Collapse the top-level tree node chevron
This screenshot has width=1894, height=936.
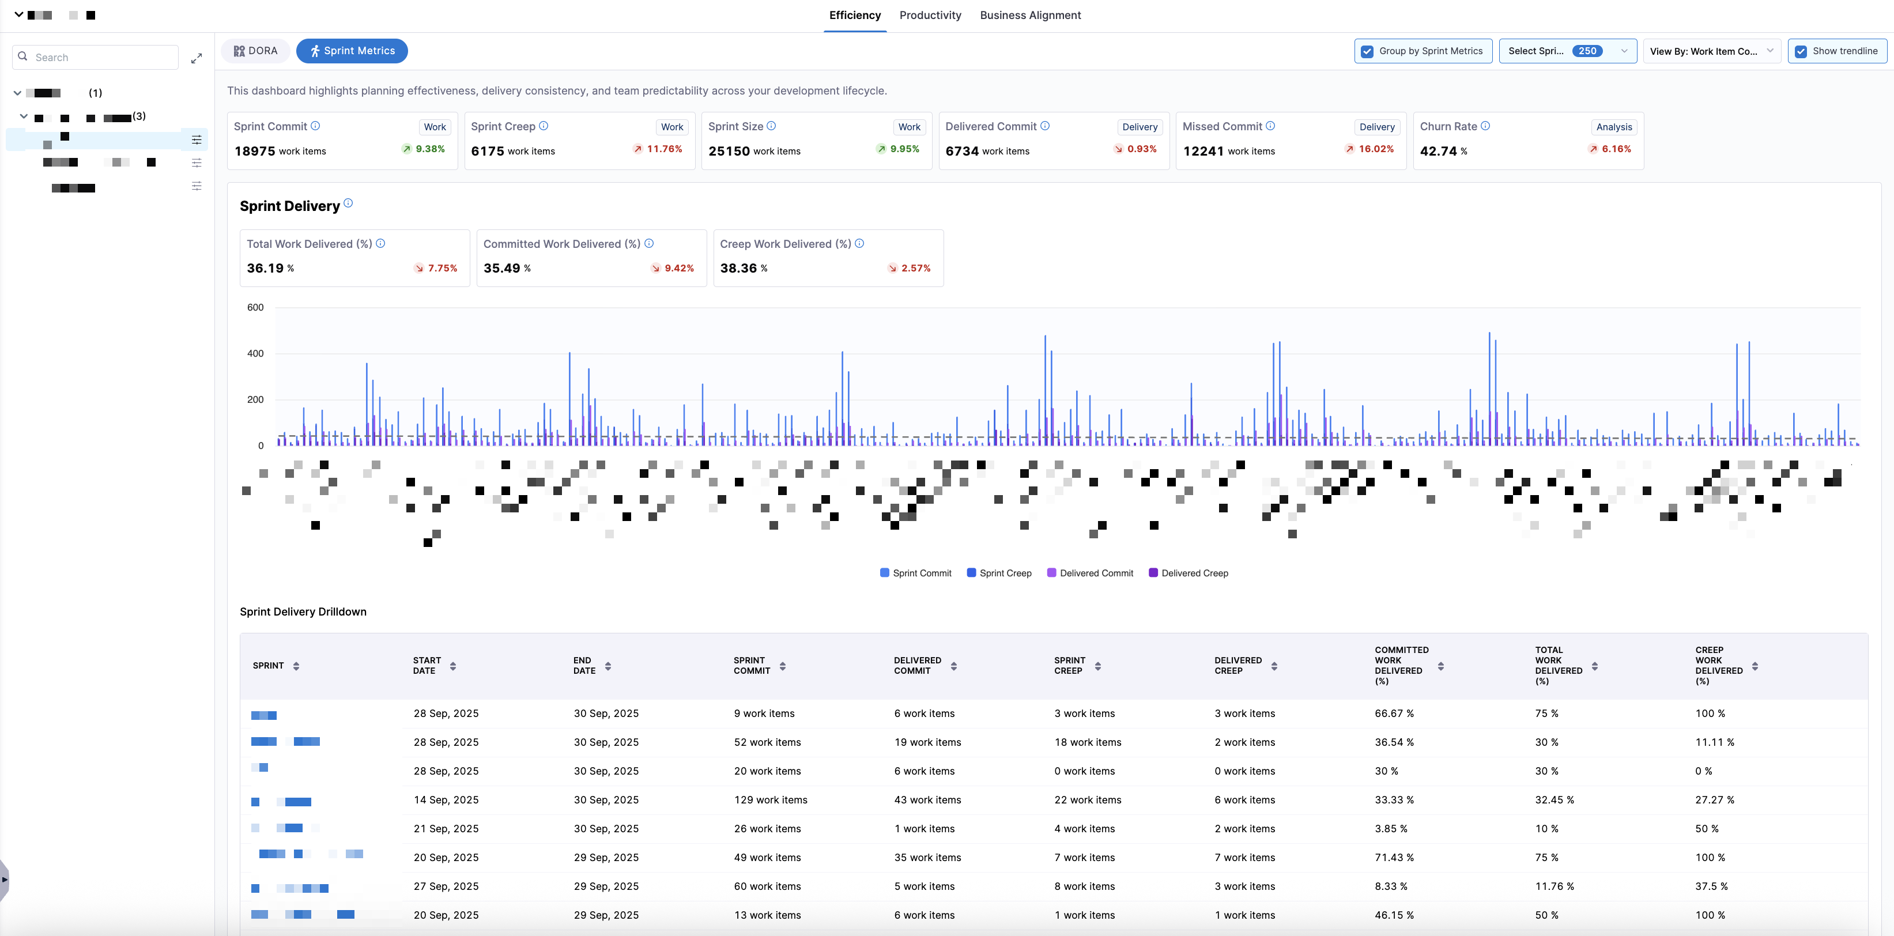(x=18, y=93)
